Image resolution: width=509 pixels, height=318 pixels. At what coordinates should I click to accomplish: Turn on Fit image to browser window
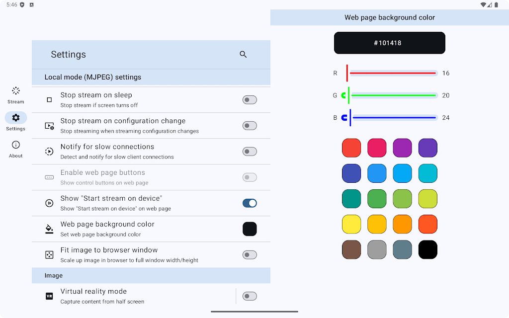[x=250, y=255]
